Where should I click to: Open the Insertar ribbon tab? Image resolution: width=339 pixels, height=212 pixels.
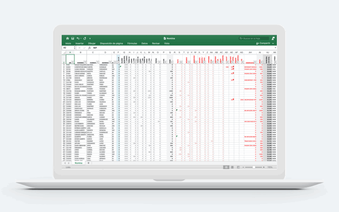(x=80, y=43)
